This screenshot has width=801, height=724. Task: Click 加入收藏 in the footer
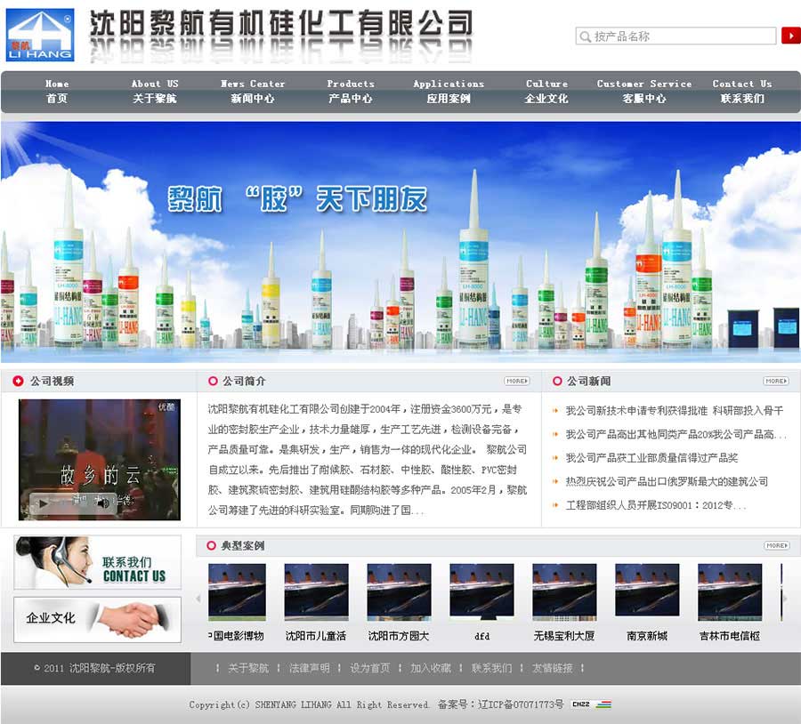[x=431, y=668]
